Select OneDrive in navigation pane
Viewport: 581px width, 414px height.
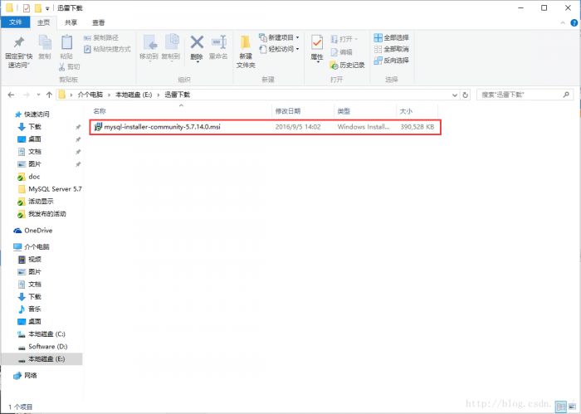pos(38,231)
